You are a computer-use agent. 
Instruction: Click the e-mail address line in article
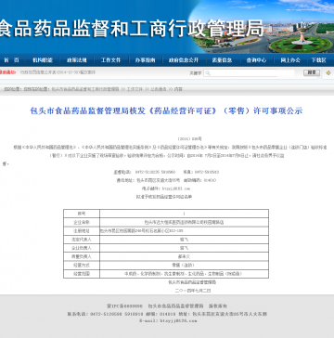click(x=166, y=188)
